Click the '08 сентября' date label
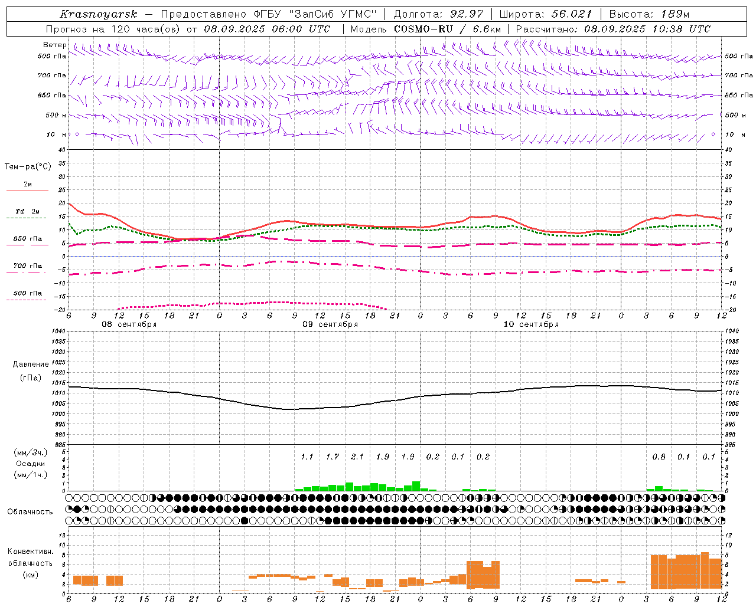Screen dimensions: 756x604 [129, 324]
